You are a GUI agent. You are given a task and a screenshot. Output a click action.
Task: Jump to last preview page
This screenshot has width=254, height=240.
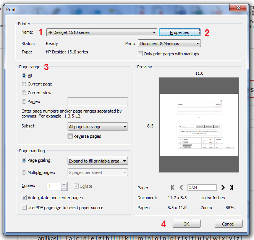tap(231, 187)
